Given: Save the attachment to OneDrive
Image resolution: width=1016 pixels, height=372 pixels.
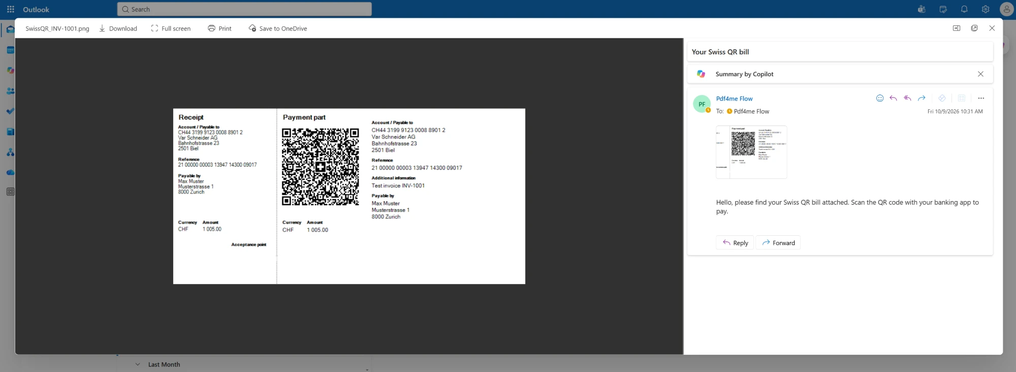Looking at the screenshot, I should point(278,28).
